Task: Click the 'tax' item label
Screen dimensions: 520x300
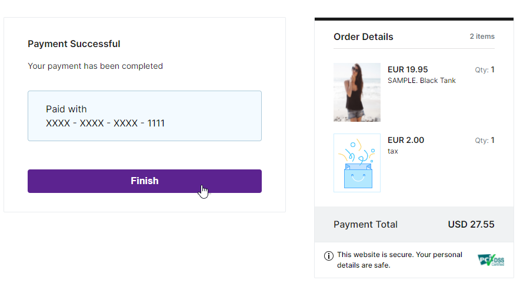Action: pos(393,151)
